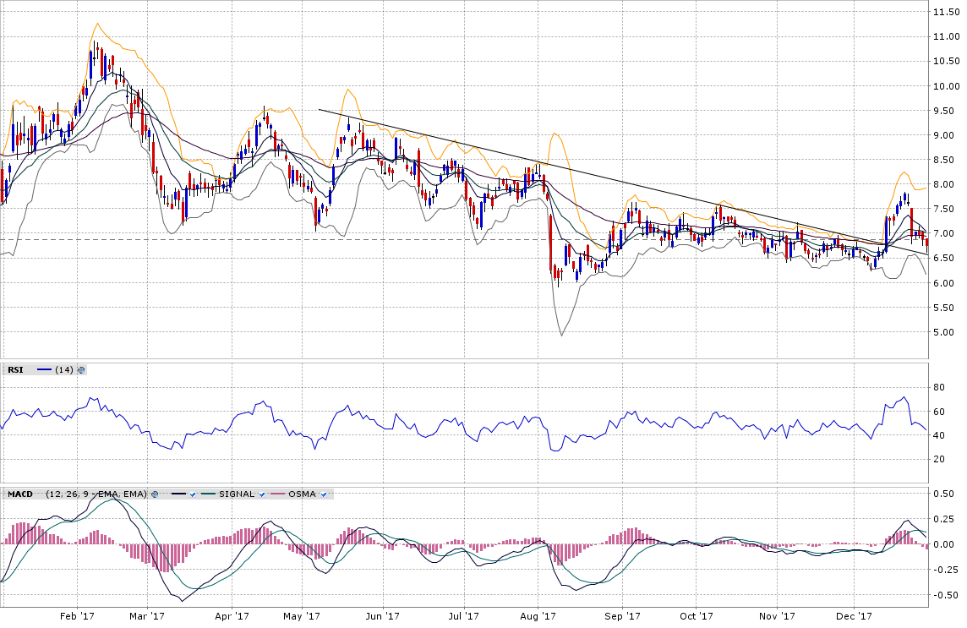Viewport: 967px width, 628px height.
Task: Click the RSI panel label
Action: point(15,369)
